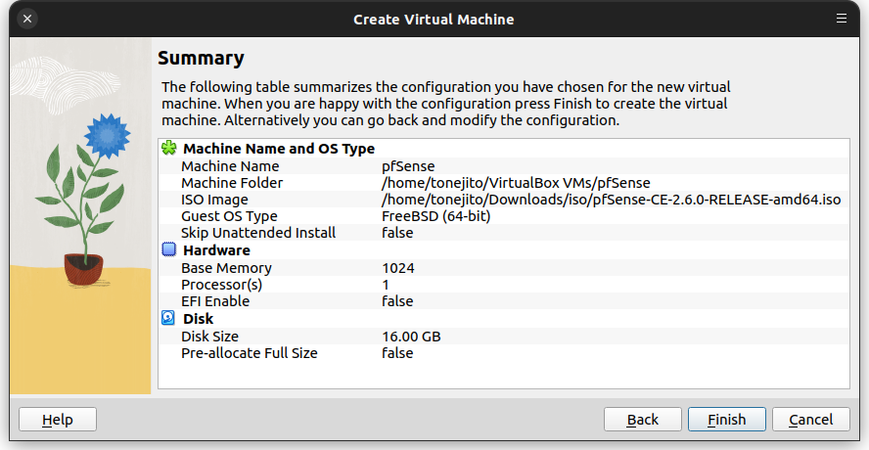Click the FreeBSD (64-bit) value

(x=436, y=216)
